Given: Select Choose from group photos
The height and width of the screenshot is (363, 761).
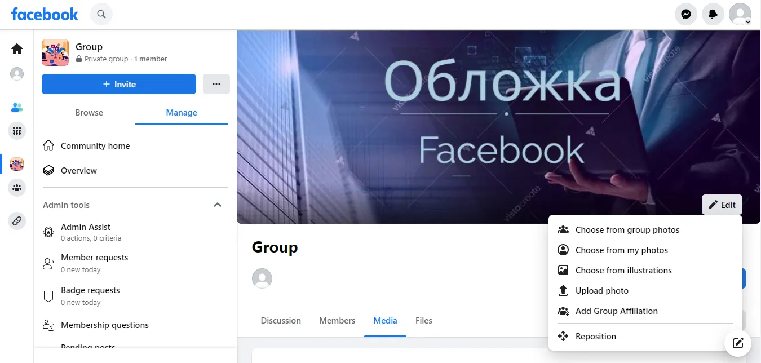Looking at the screenshot, I should coord(645,230).
